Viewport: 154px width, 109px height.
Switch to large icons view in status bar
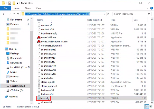pyautogui.click(x=150, y=106)
